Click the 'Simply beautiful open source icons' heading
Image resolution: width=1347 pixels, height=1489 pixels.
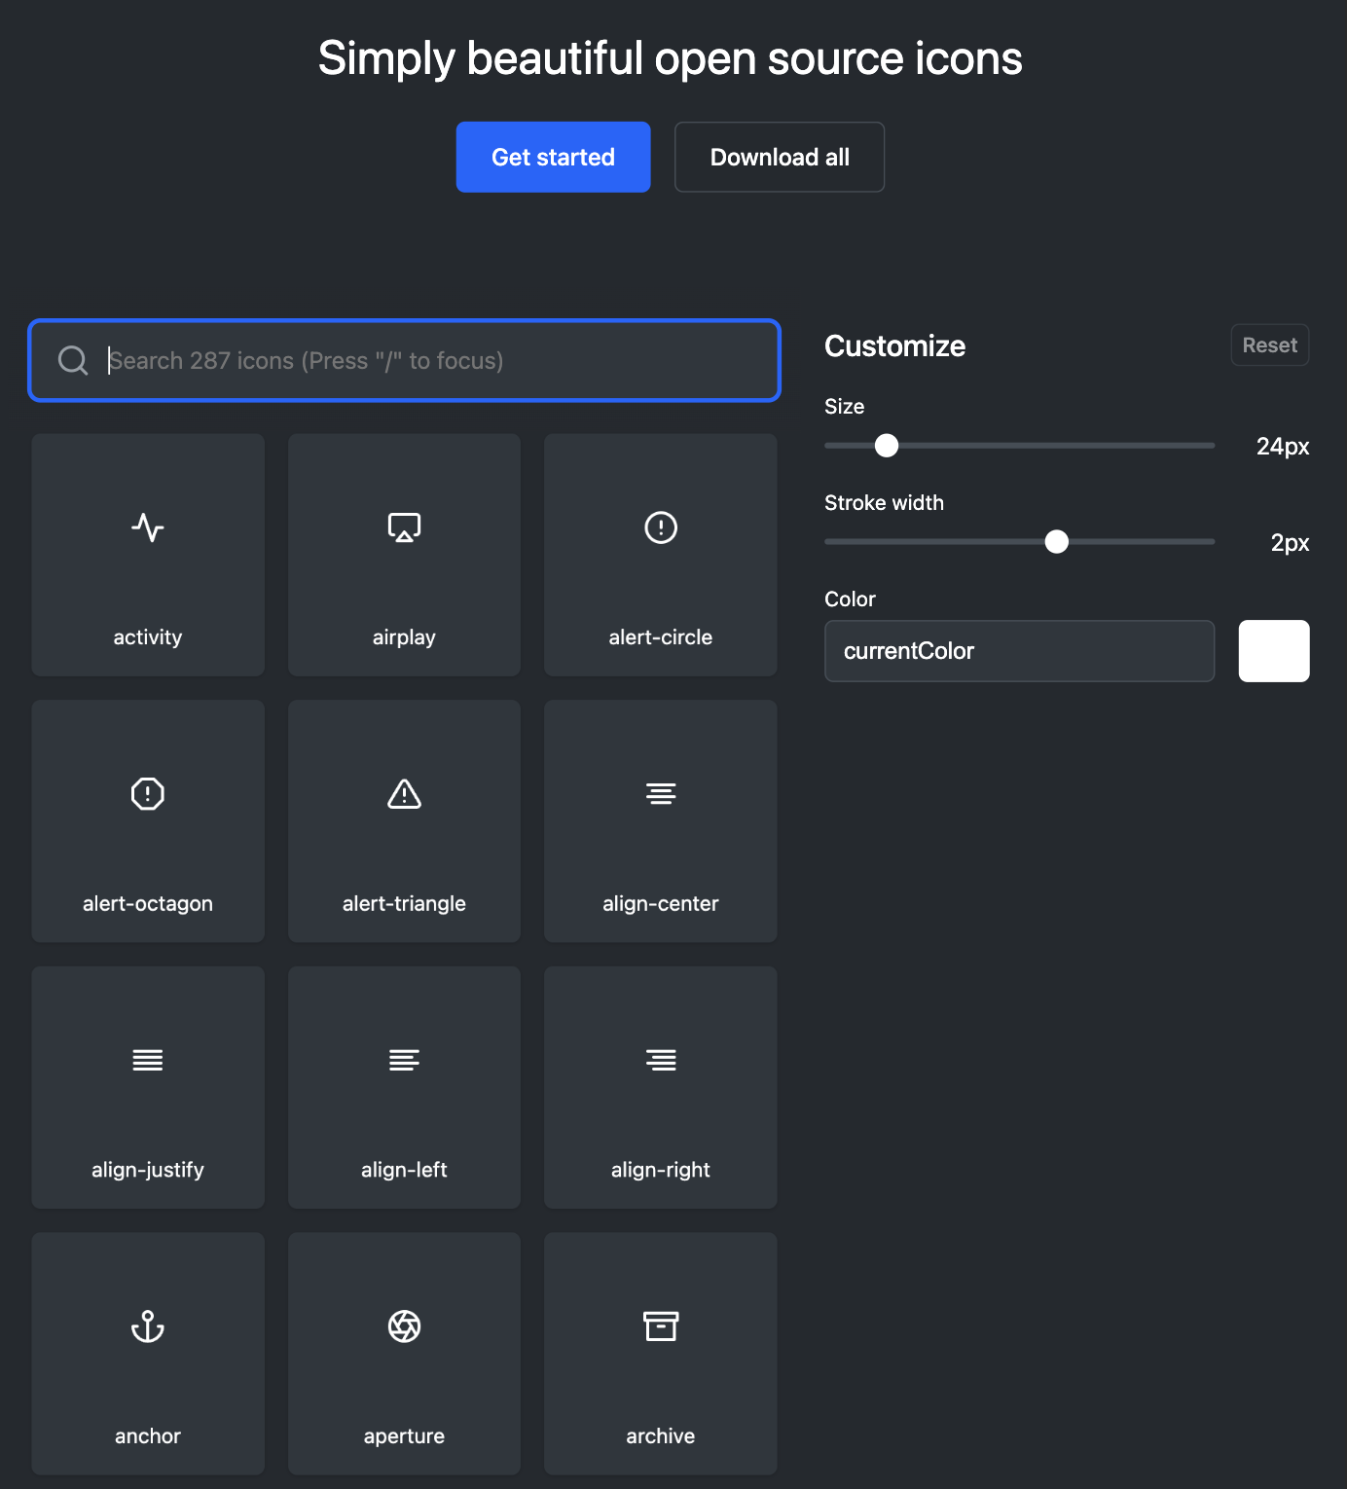(x=671, y=58)
